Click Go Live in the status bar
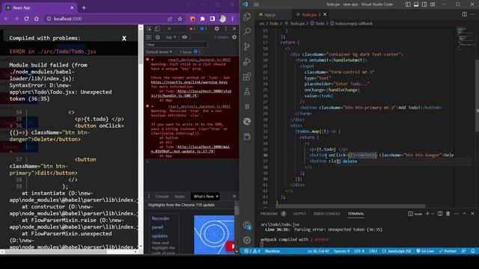The height and width of the screenshot is (269, 479). coord(425,251)
